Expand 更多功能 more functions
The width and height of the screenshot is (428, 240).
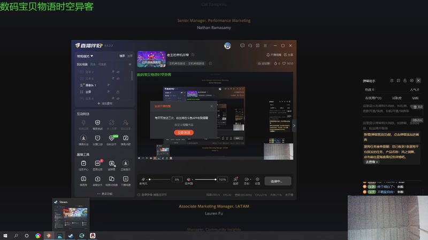105,194
